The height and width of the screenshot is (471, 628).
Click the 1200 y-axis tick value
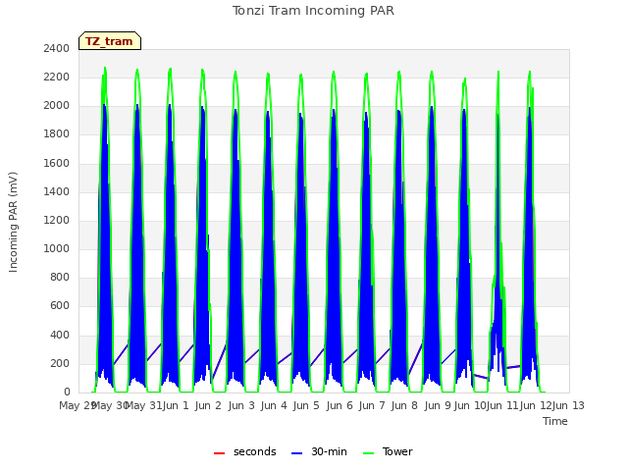[x=57, y=220]
